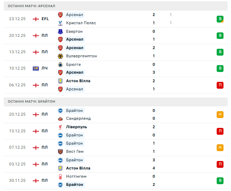Open the Евертон team link
This screenshot has width=231, height=191.
(x=74, y=31)
